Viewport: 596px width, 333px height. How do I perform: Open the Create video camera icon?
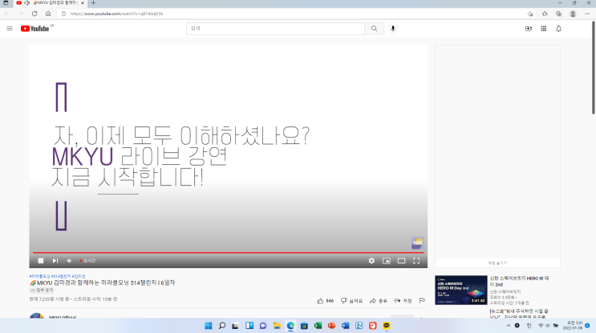click(x=529, y=29)
